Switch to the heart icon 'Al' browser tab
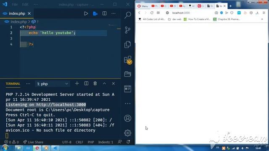The image size is (269, 151). tap(192, 6)
